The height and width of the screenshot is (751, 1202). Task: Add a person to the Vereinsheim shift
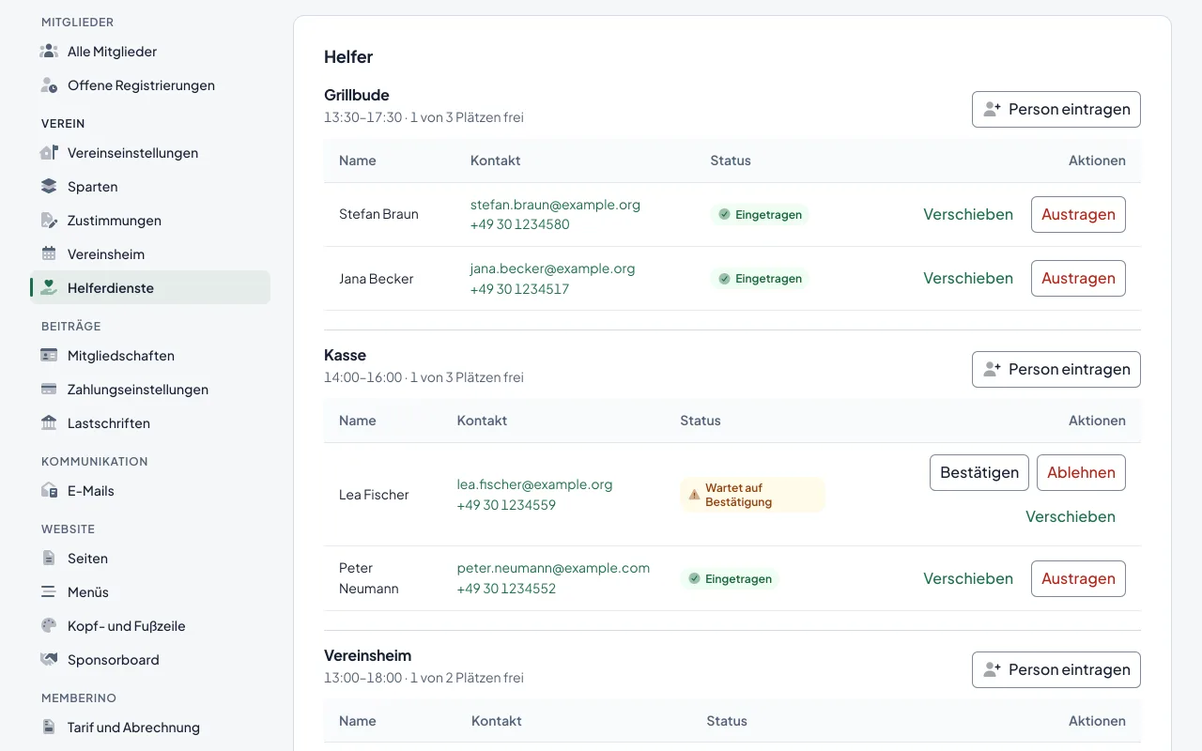coord(1056,669)
